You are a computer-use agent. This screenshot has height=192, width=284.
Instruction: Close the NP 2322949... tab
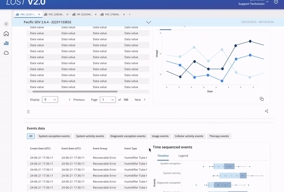pyautogui.click(x=95, y=14)
